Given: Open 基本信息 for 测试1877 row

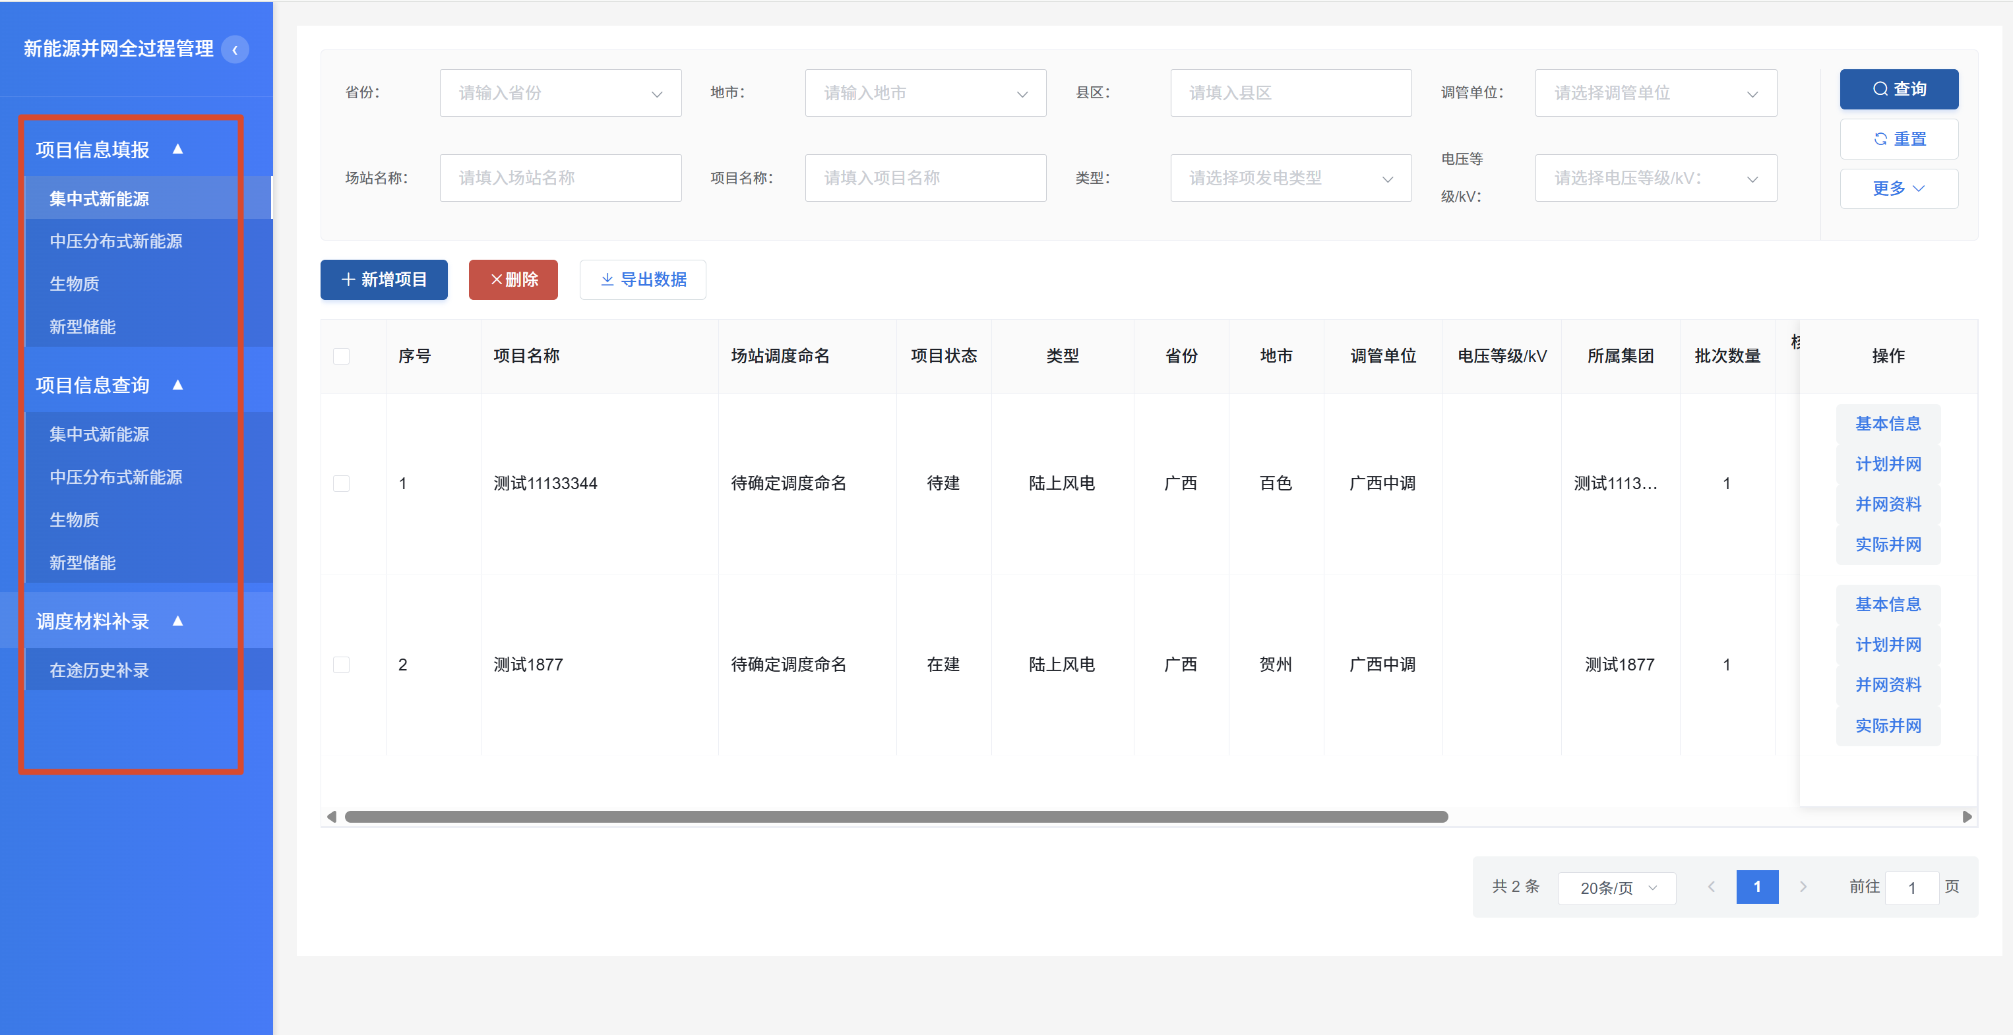Looking at the screenshot, I should [x=1888, y=604].
